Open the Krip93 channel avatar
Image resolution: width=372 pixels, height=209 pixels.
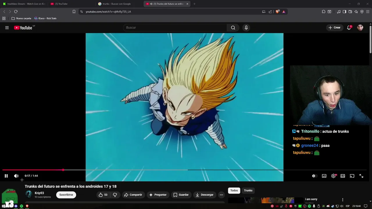click(28, 194)
